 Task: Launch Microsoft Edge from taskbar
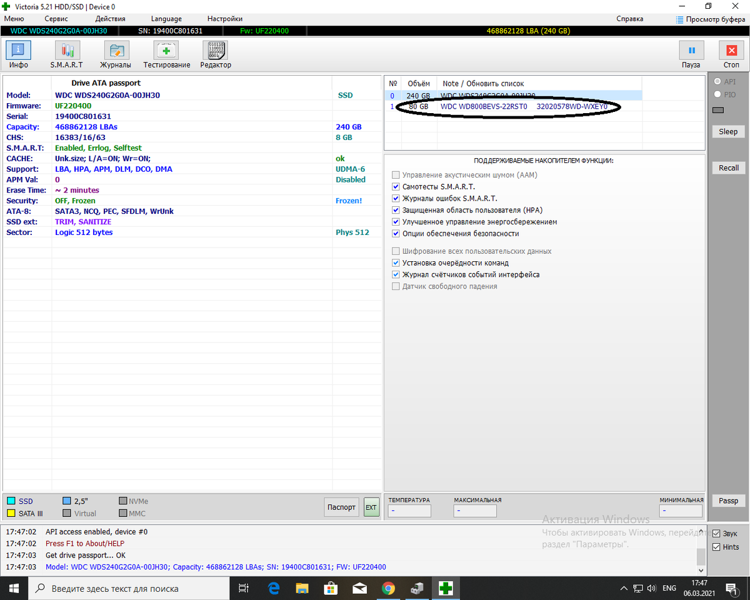click(274, 588)
